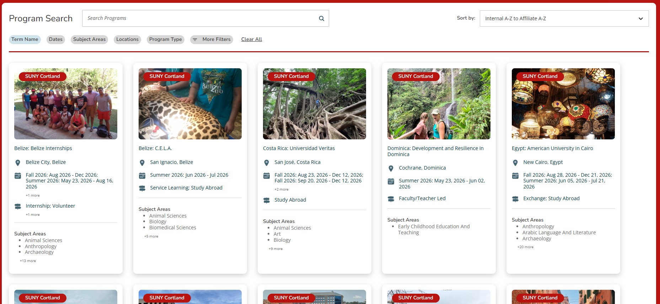Open the Sort by dropdown
660x304 pixels.
point(564,18)
